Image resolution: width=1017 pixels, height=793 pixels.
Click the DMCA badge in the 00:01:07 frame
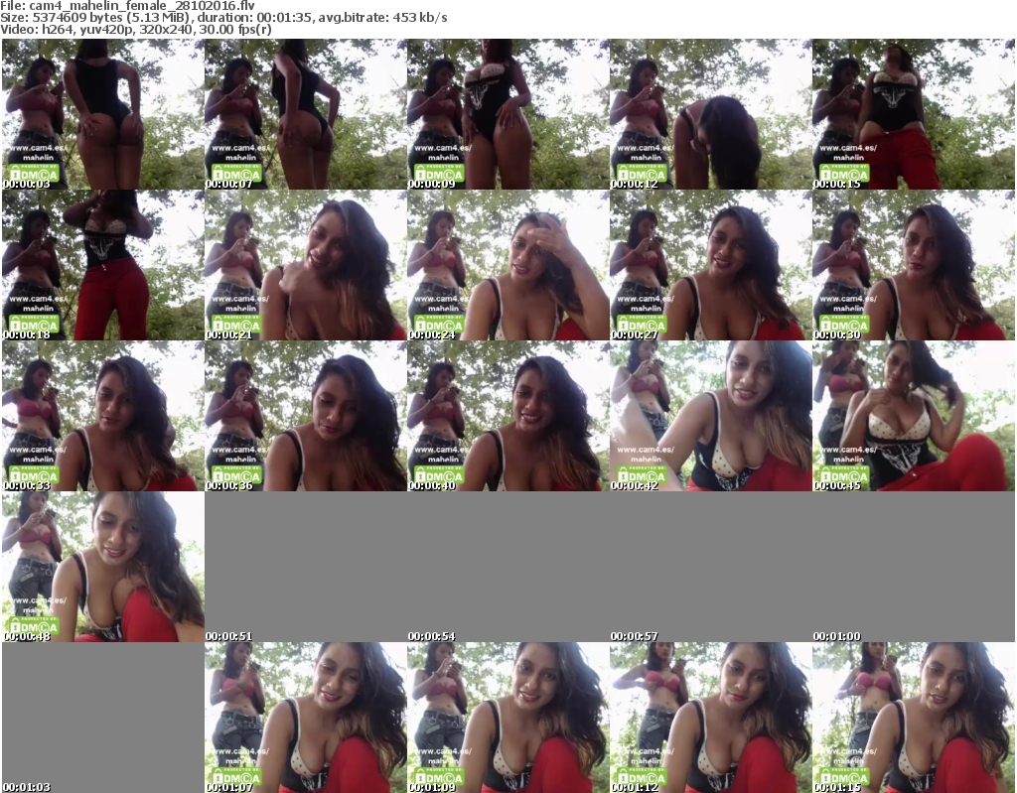click(x=232, y=775)
